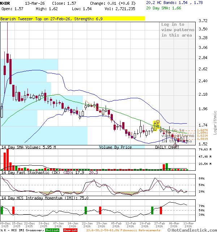Click the Fibonacci Retracements legend text
217x232 pixels.
pyautogui.click(x=123, y=230)
